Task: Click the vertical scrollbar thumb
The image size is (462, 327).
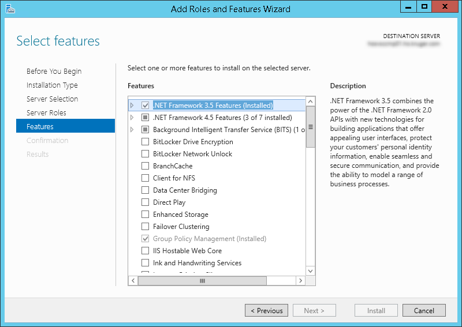Action: [310, 127]
